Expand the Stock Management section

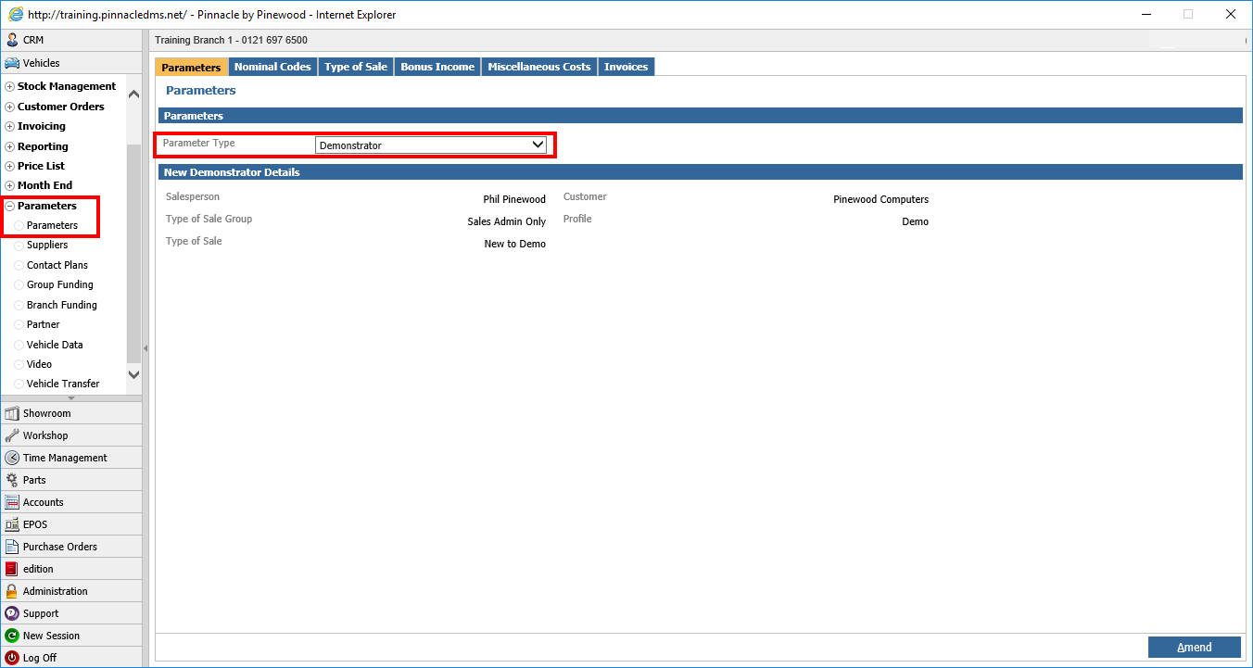tap(66, 85)
